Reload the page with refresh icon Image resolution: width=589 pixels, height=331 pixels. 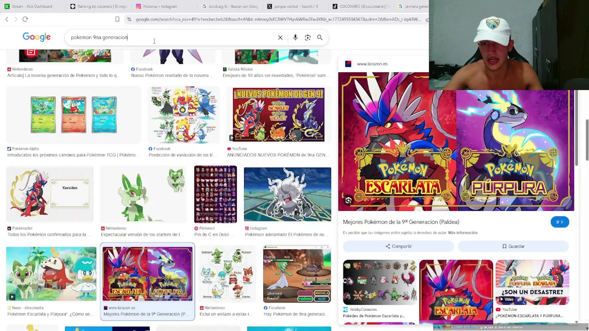[x=25, y=19]
